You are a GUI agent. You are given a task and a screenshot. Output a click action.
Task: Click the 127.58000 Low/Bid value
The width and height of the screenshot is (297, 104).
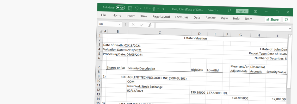point(214,93)
